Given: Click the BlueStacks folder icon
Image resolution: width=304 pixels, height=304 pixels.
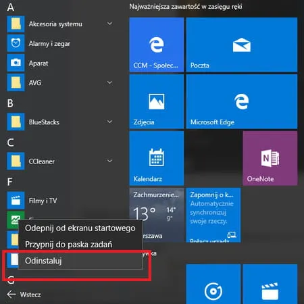Looking at the screenshot, I should 16,122.
